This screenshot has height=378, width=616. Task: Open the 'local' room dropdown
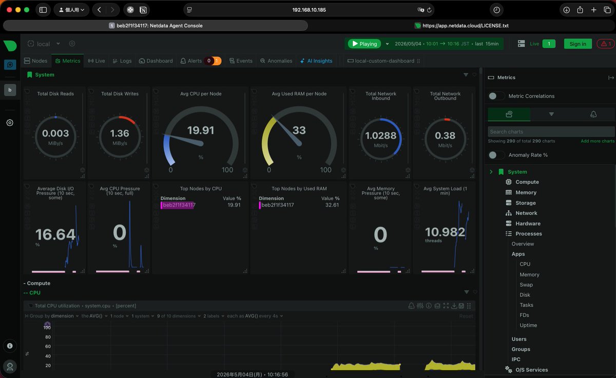(44, 44)
